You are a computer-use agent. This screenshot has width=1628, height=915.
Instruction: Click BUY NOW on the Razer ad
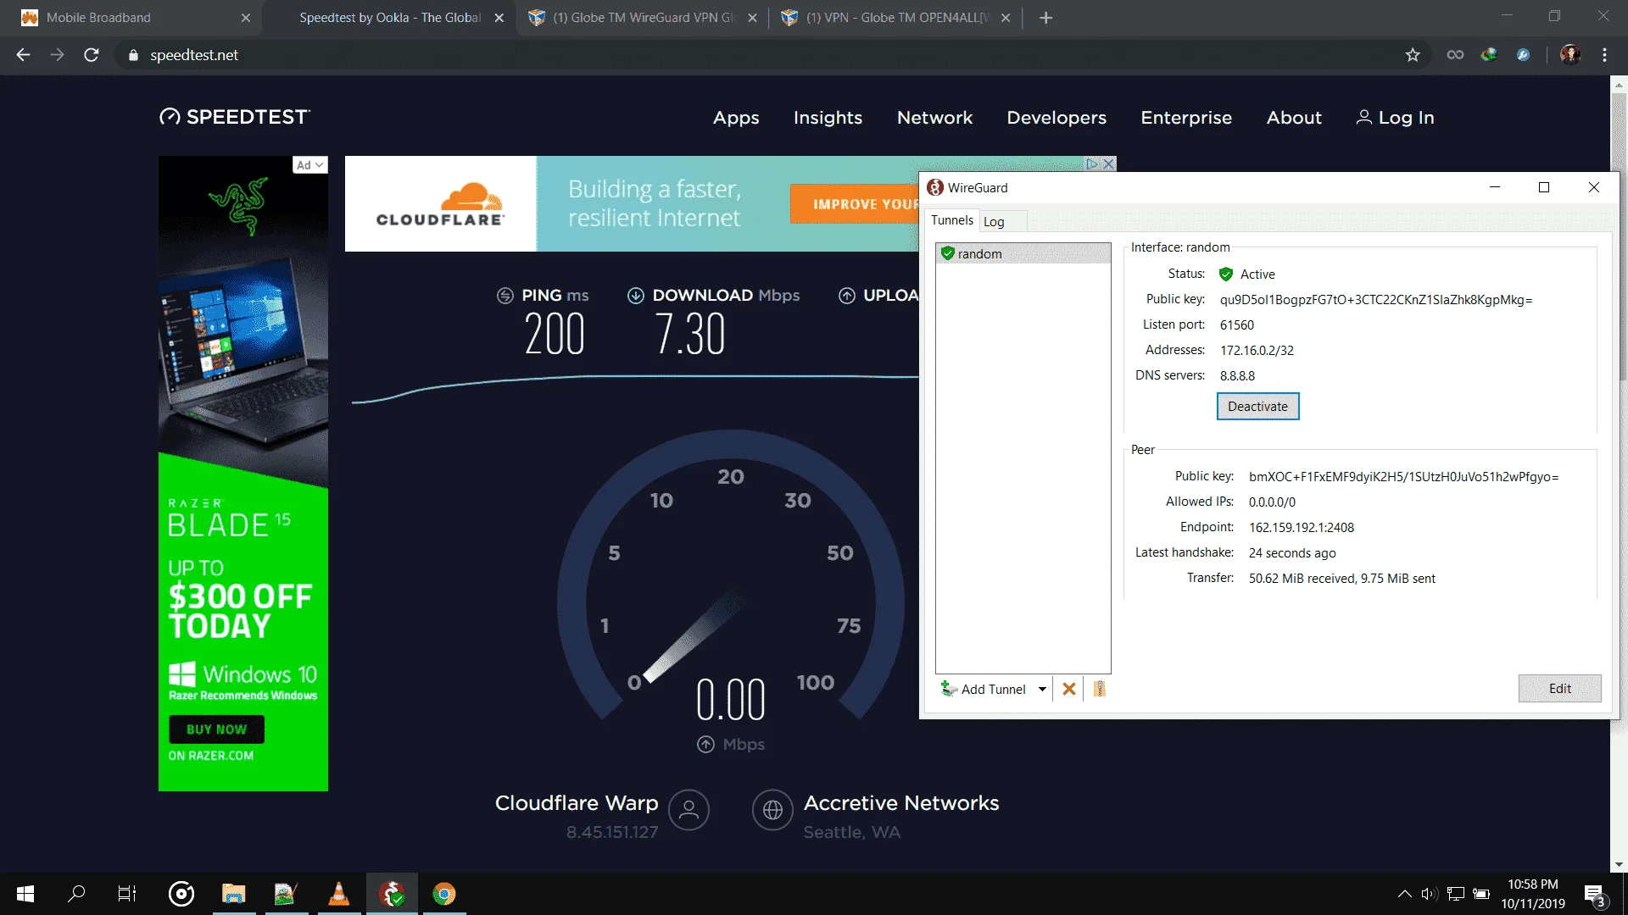click(216, 729)
